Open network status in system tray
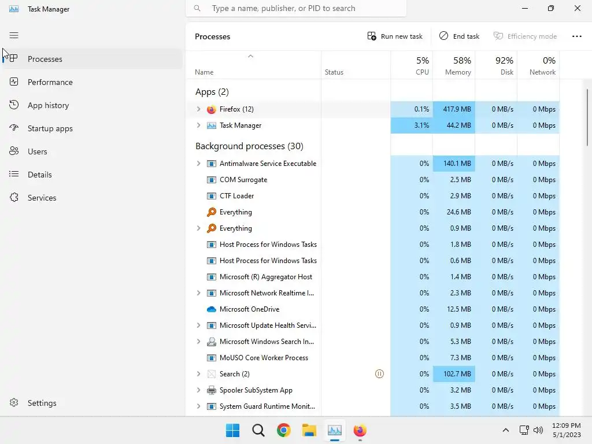The width and height of the screenshot is (592, 444). 524,430
